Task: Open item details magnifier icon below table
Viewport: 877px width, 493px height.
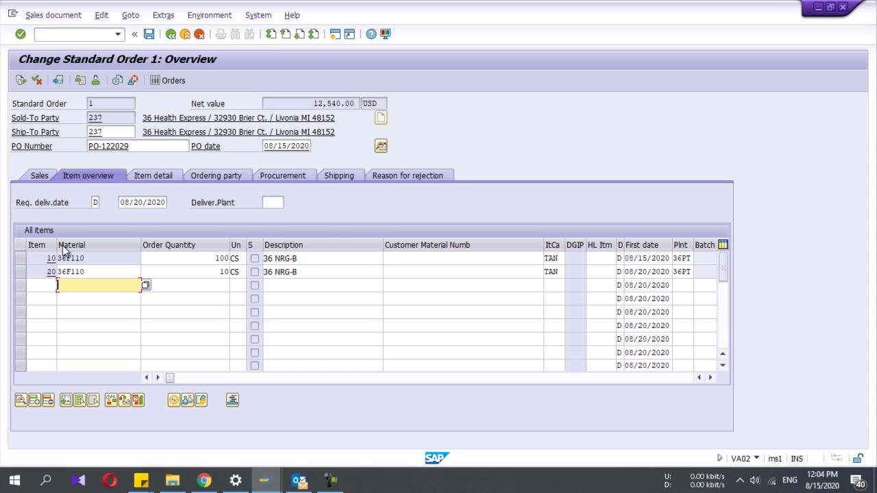Action: pyautogui.click(x=21, y=400)
